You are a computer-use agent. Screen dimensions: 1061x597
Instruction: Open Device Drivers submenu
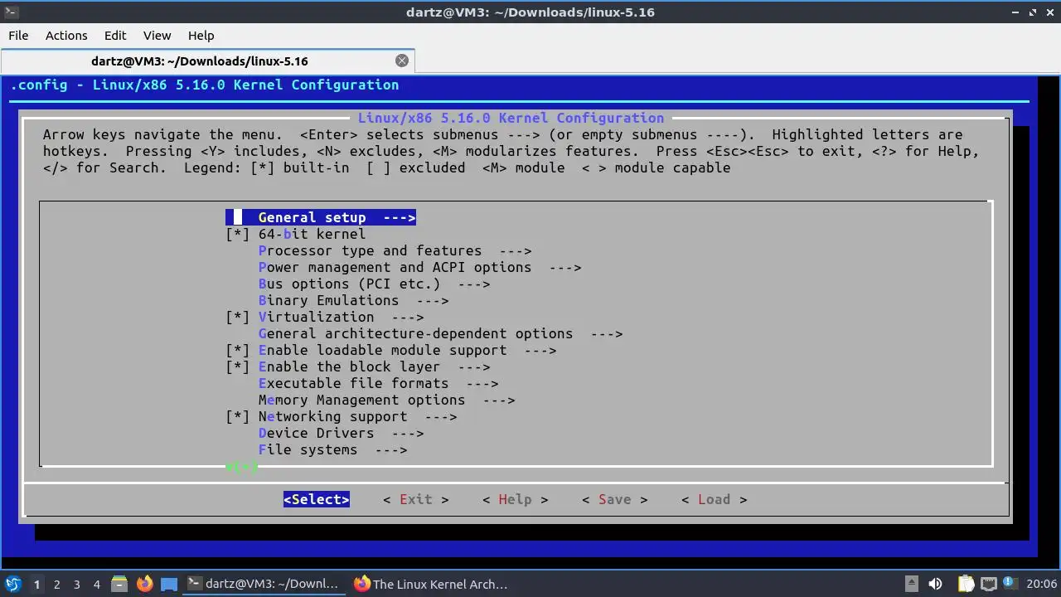pos(341,433)
